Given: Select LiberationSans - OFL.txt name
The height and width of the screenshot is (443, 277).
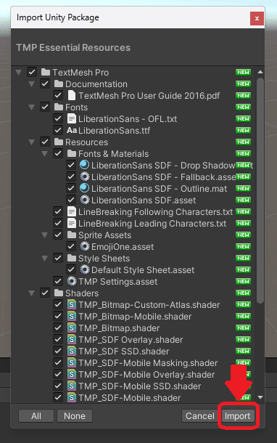Looking at the screenshot, I should point(128,118).
